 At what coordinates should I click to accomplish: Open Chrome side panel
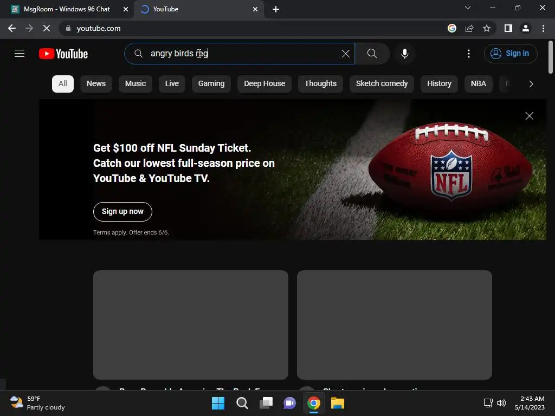pyautogui.click(x=508, y=28)
